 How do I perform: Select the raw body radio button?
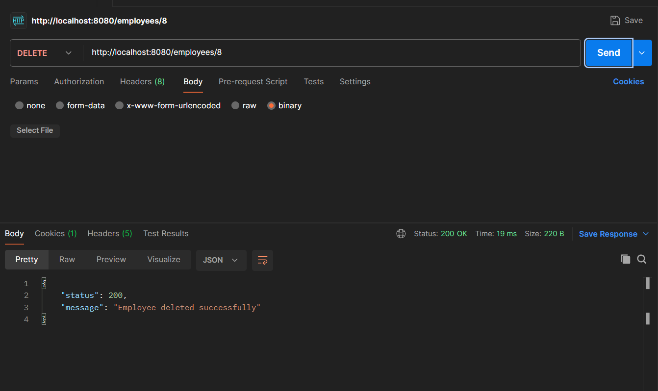pos(235,105)
